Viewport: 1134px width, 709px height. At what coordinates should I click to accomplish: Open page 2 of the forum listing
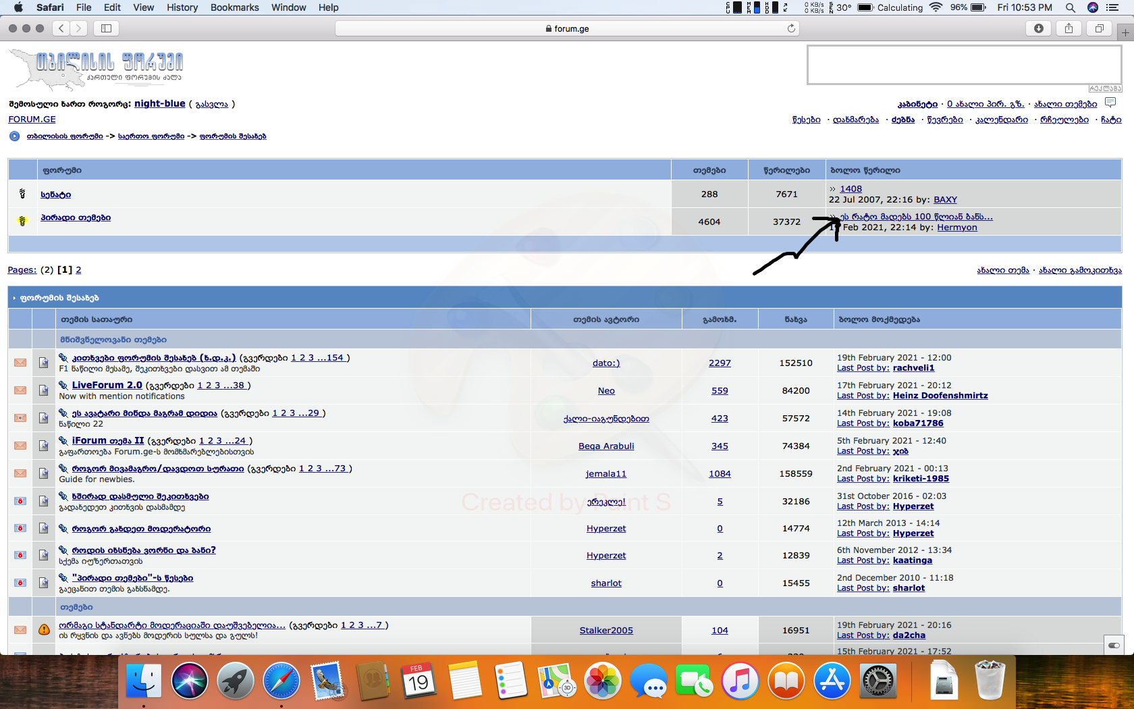(78, 269)
